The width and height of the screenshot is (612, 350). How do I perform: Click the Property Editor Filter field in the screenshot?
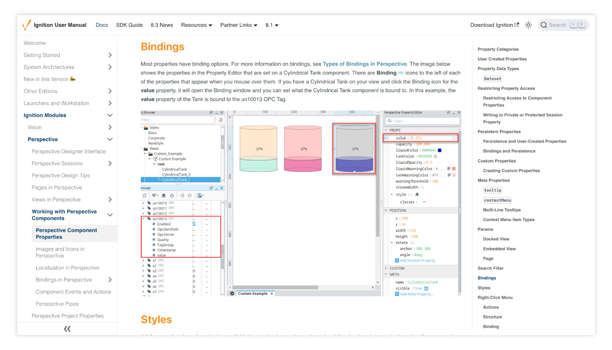[x=423, y=121]
